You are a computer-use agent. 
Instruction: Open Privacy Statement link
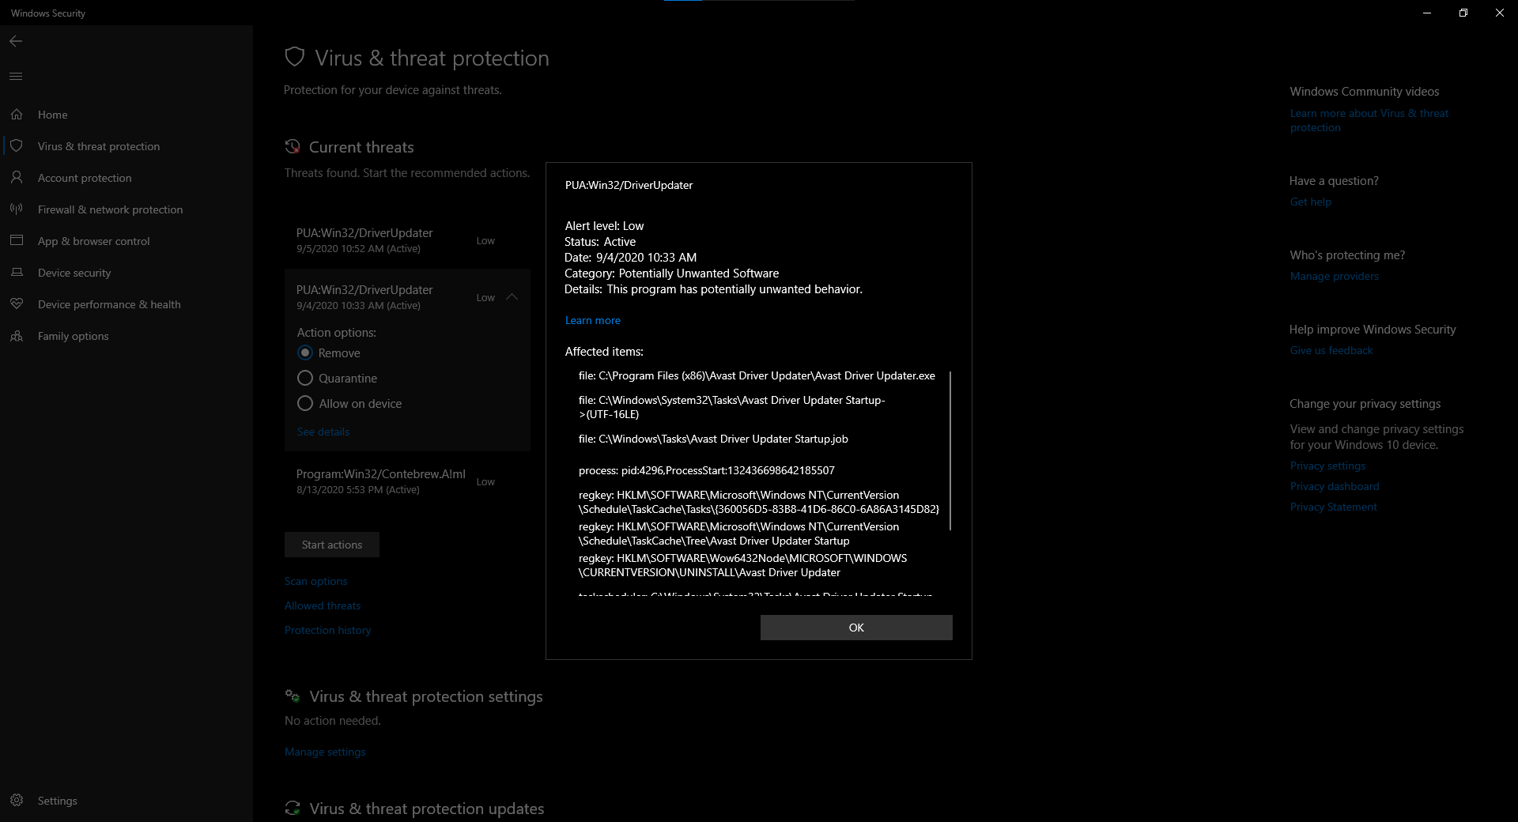(x=1334, y=507)
